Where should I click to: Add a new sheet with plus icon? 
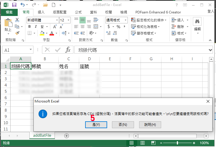pyautogui.click(x=67, y=136)
